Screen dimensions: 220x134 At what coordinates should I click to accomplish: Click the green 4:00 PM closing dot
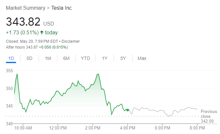(x=128, y=110)
